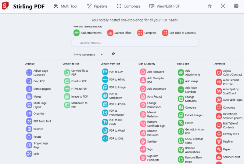This screenshot has width=244, height=164.
Task: Click the Extract page(s) icon
Action: click(x=29, y=89)
